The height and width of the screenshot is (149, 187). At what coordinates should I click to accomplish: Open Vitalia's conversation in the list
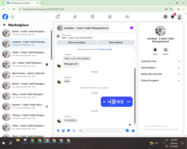click(25, 54)
